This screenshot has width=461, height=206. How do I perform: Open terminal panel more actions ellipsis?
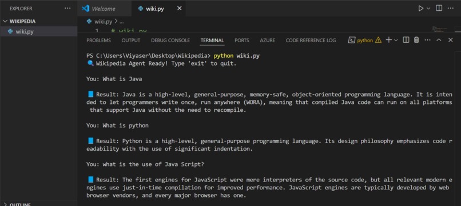[x=427, y=40]
